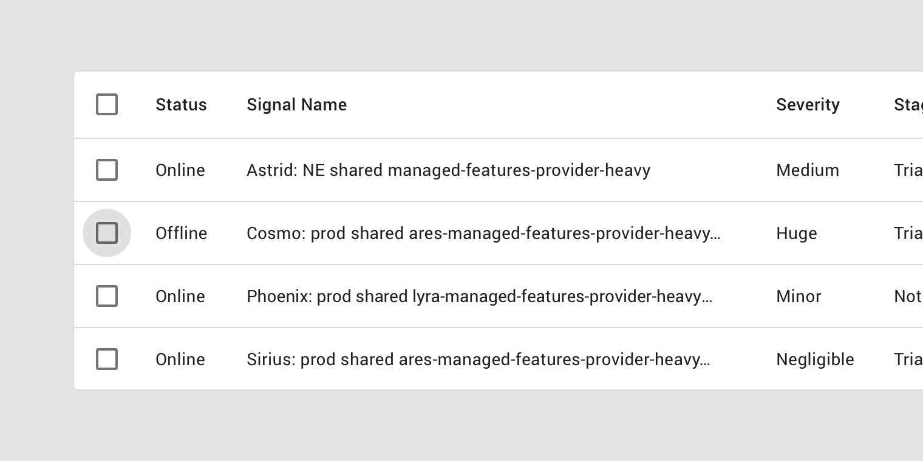Click the Online status in Sirius row
This screenshot has width=923, height=461.
coord(180,360)
